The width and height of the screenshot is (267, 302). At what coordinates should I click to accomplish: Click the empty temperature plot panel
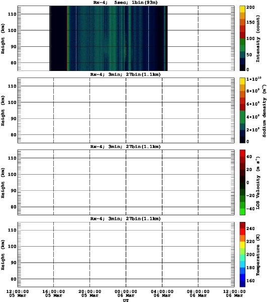tap(126, 254)
